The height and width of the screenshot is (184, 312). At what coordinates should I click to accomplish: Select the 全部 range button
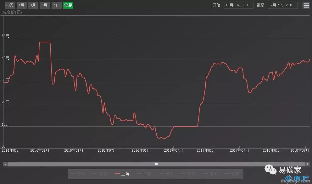pos(68,5)
